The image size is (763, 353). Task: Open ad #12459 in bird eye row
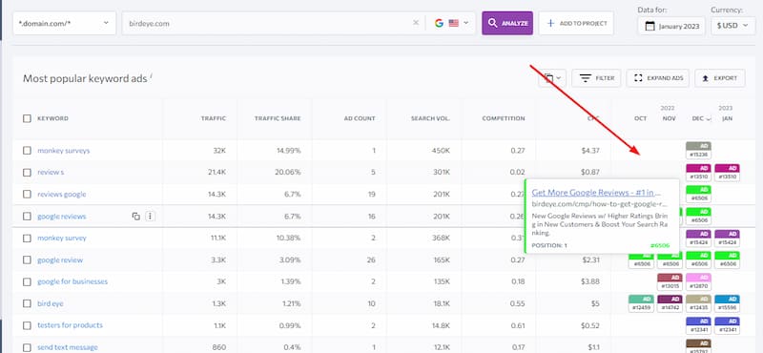[x=641, y=303]
